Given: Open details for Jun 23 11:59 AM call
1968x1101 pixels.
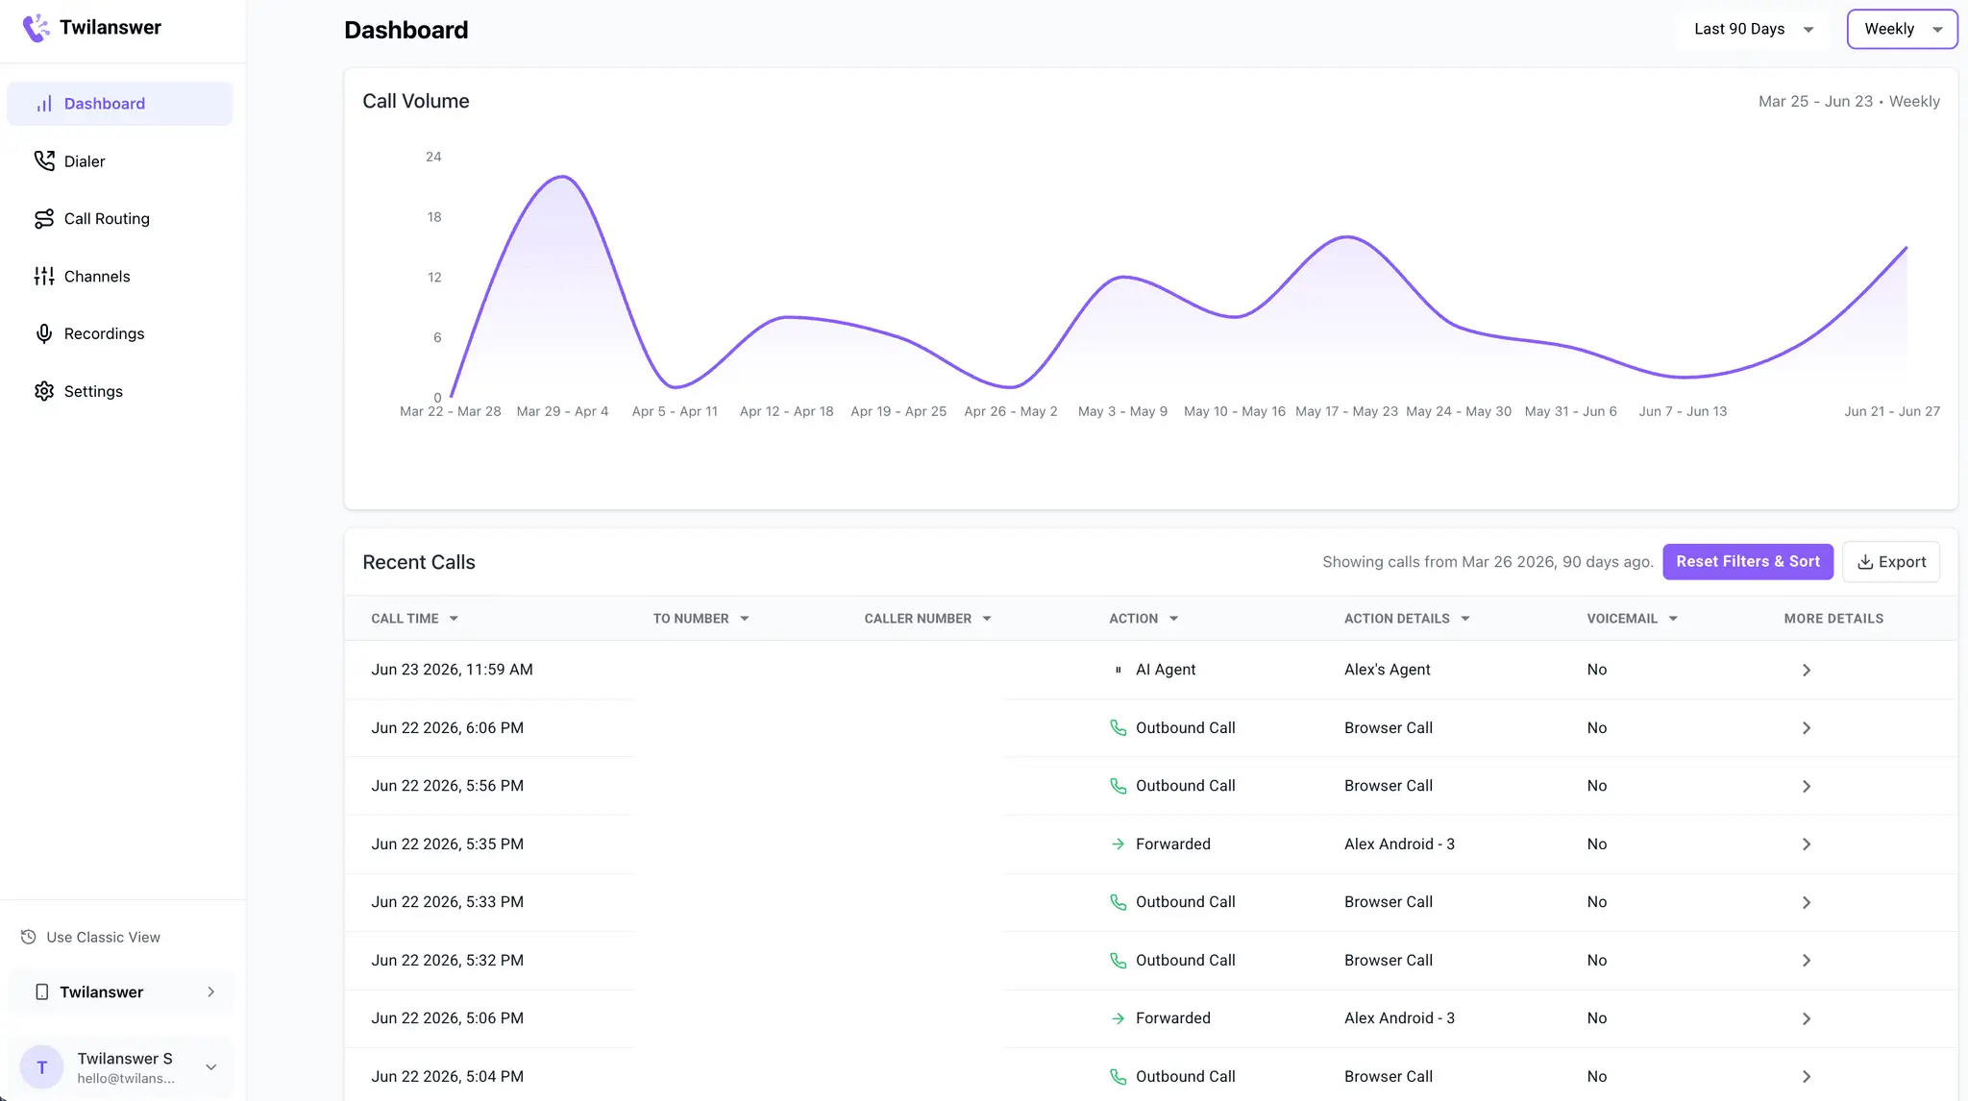Looking at the screenshot, I should (1807, 670).
